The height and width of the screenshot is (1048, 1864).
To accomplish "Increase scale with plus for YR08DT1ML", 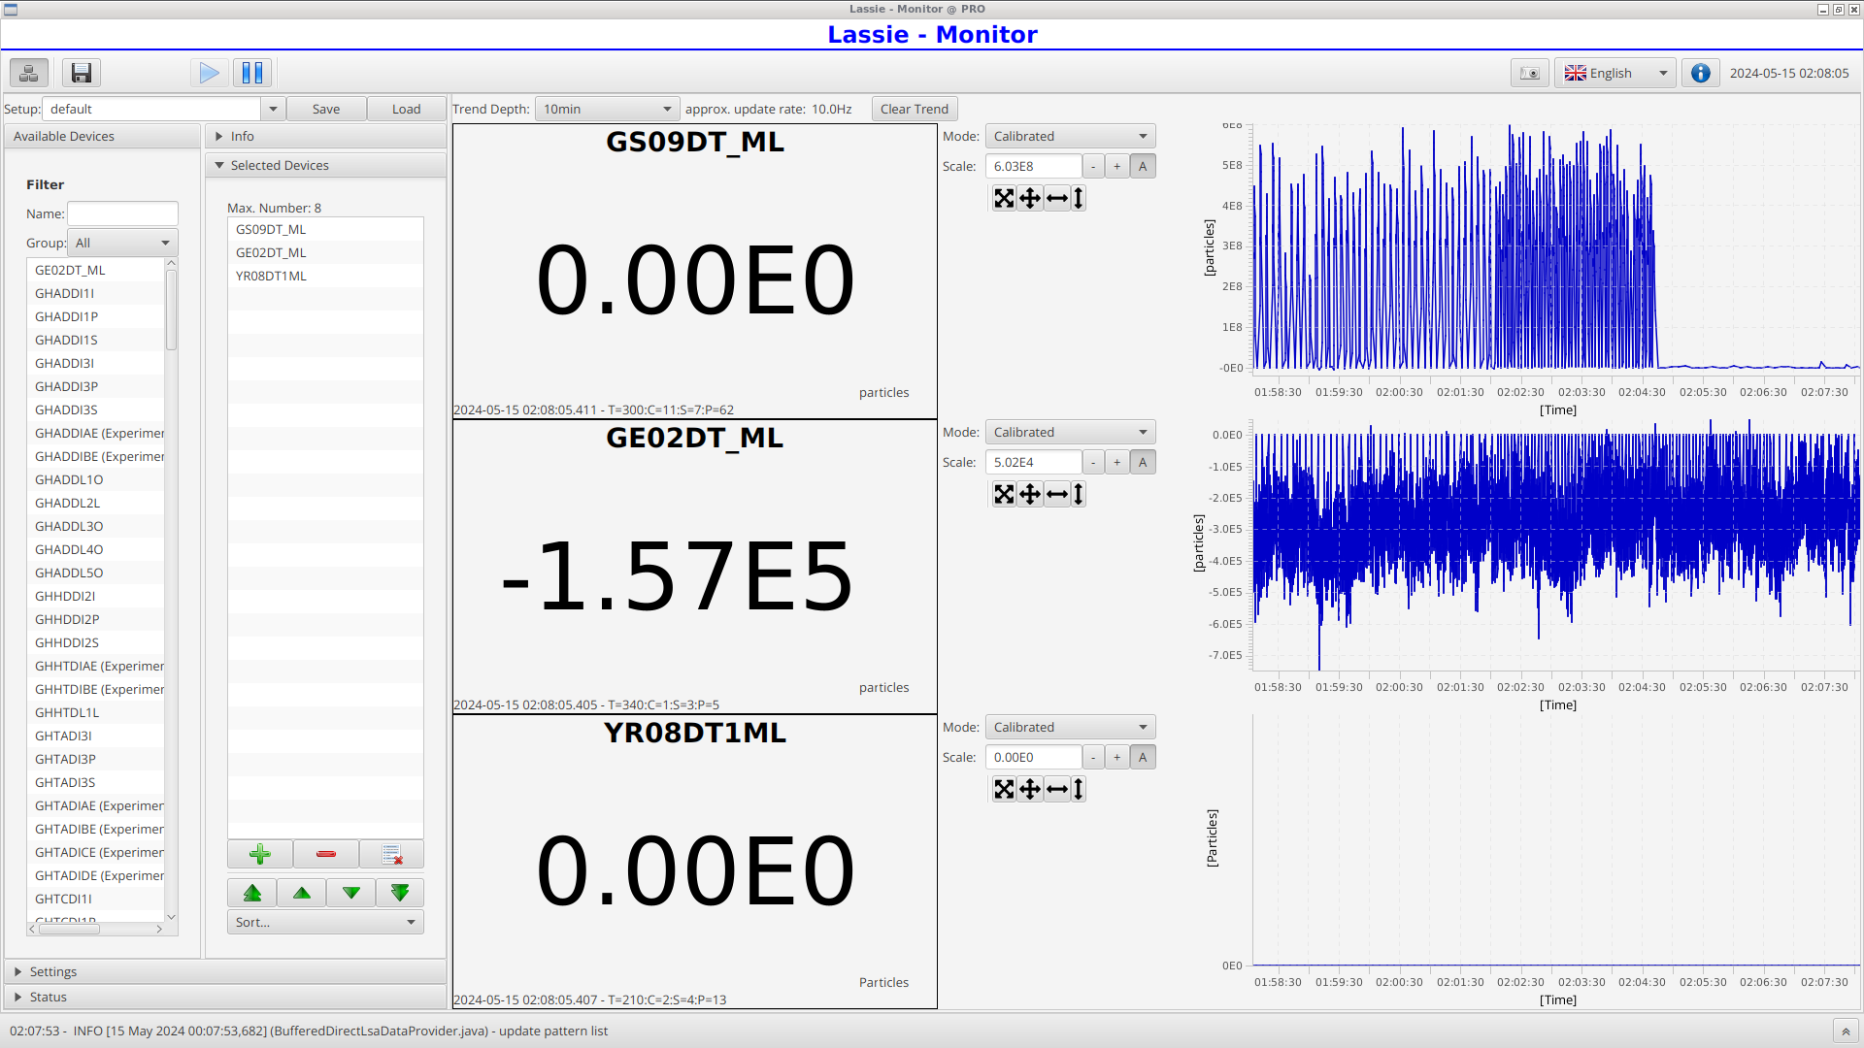I will click(x=1117, y=758).
